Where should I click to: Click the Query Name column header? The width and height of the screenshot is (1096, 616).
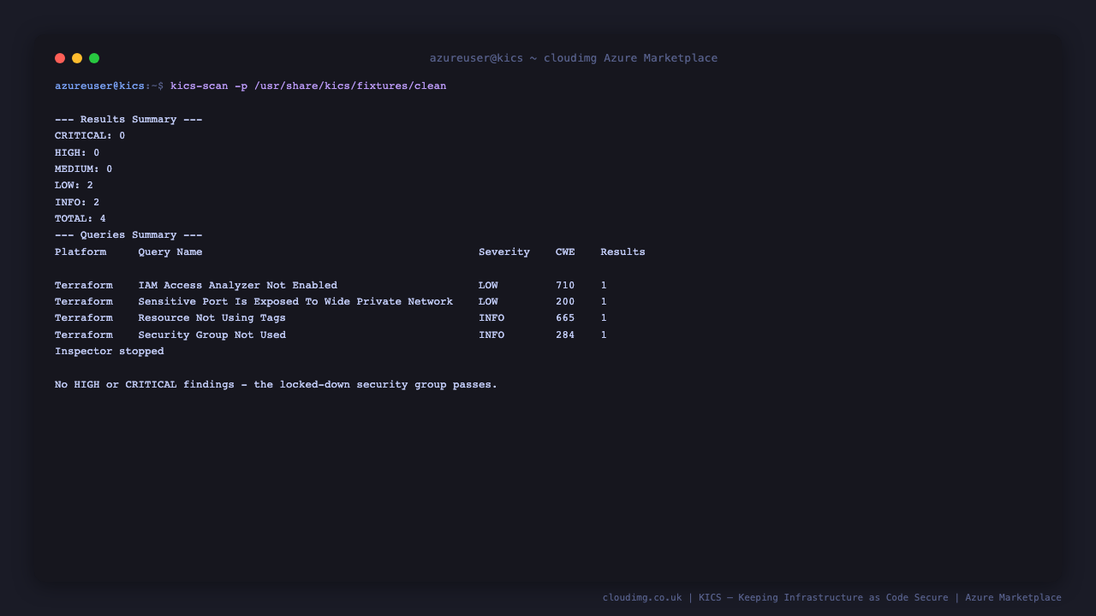170,252
